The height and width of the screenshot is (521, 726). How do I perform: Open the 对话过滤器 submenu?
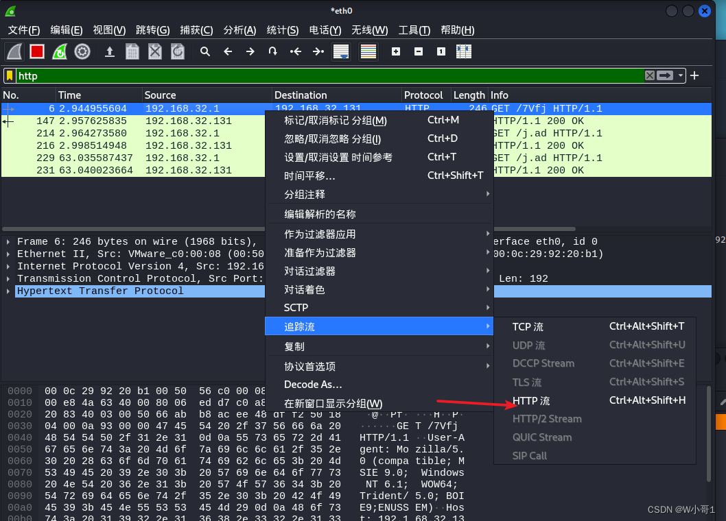(x=379, y=271)
